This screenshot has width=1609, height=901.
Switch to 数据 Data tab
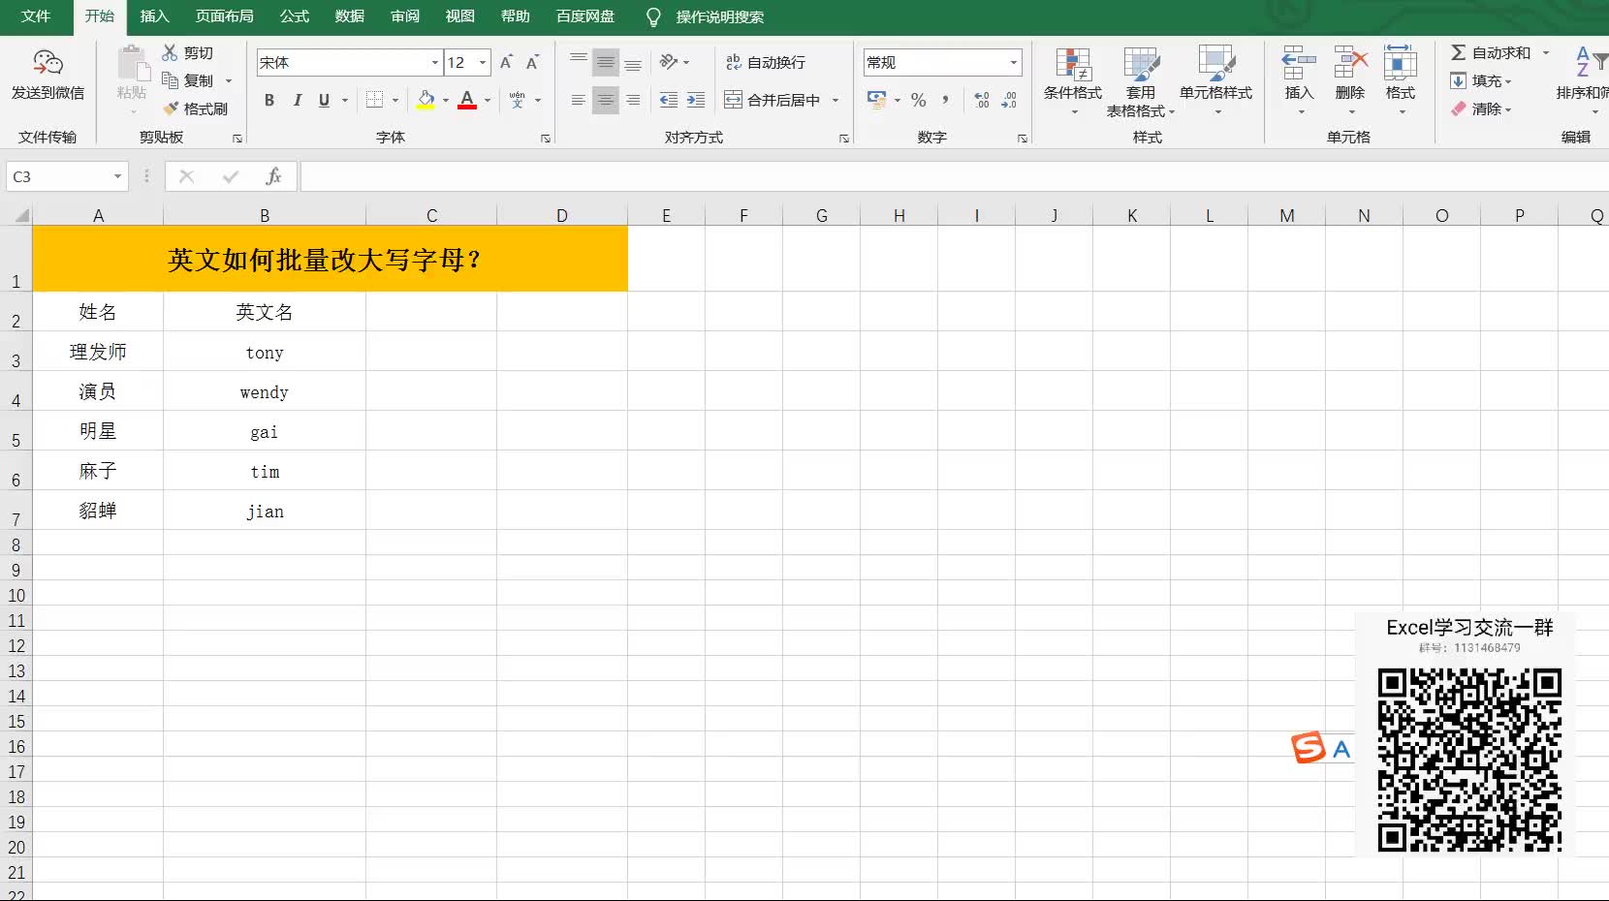point(350,16)
